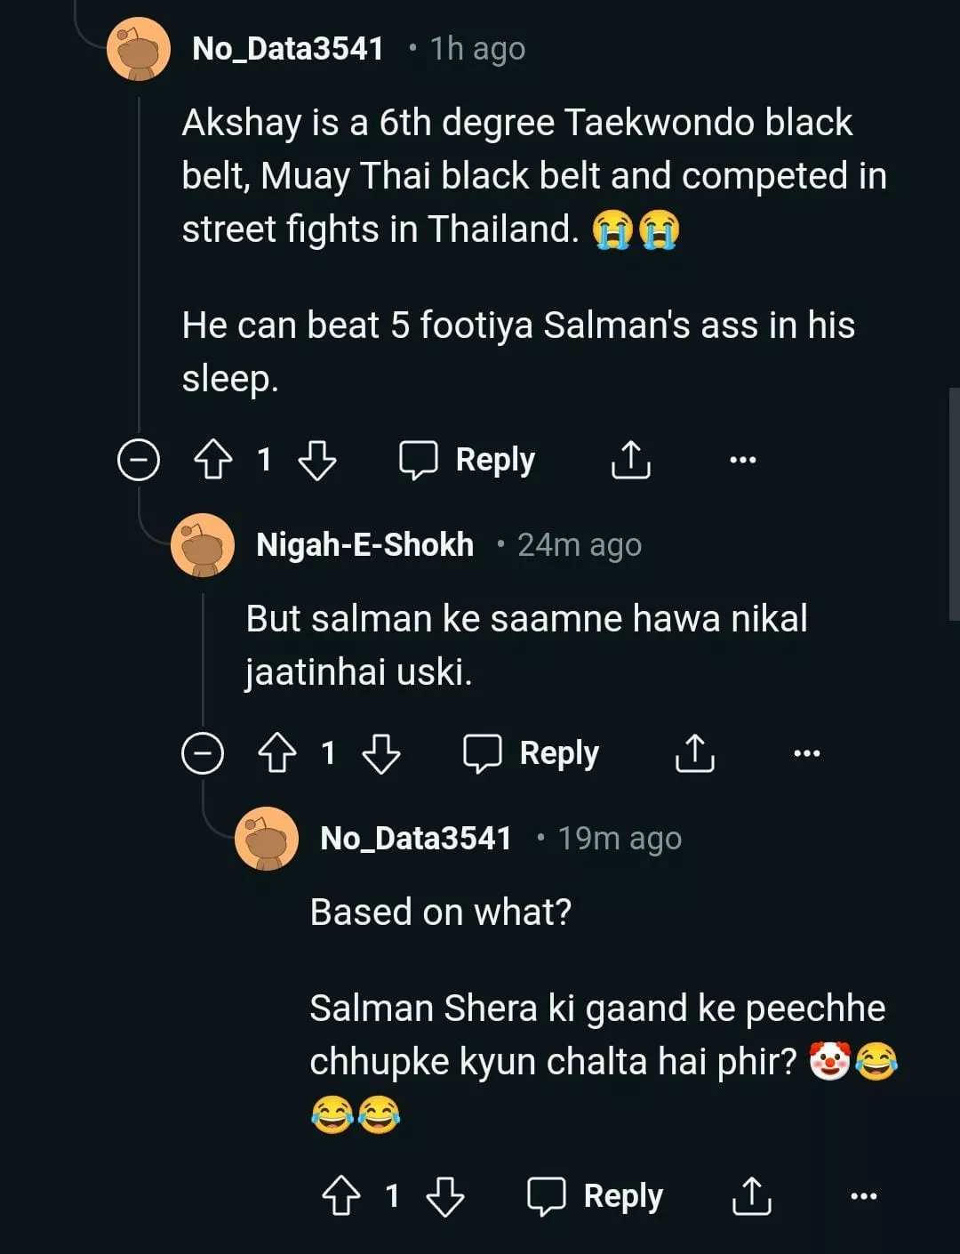Reply to Nigah-E-Shokh's comment

point(532,753)
